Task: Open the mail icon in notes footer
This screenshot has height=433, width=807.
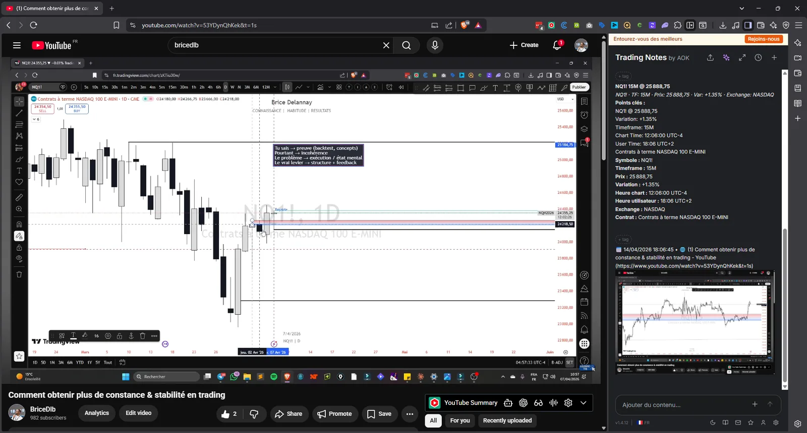Action: [738, 422]
